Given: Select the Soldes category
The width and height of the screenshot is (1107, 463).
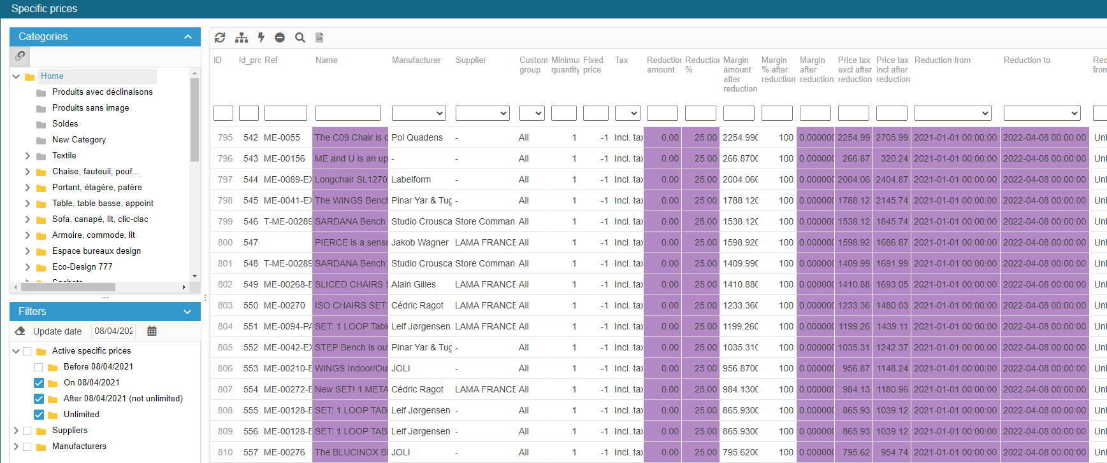Looking at the screenshot, I should click(x=65, y=124).
